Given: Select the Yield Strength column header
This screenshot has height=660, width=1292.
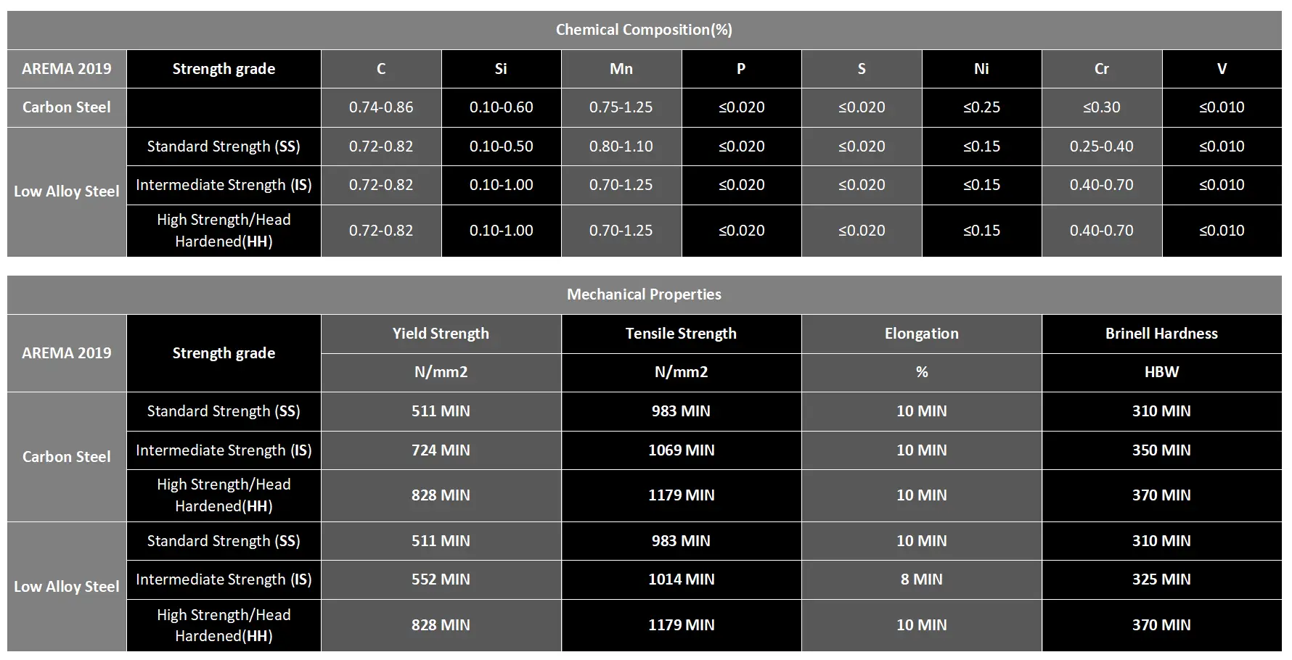Looking at the screenshot, I should [441, 334].
